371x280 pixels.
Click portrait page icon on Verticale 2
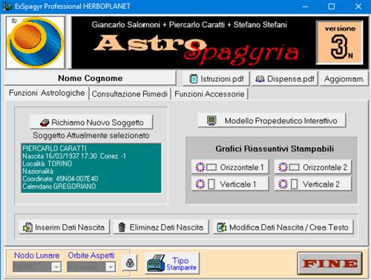(294, 184)
